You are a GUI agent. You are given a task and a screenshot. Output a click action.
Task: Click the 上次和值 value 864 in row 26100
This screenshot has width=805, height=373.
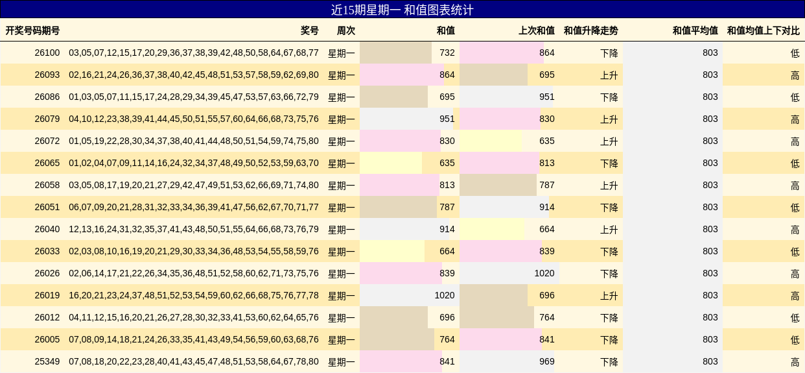pos(547,53)
